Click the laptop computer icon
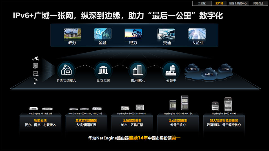 click(36, 73)
